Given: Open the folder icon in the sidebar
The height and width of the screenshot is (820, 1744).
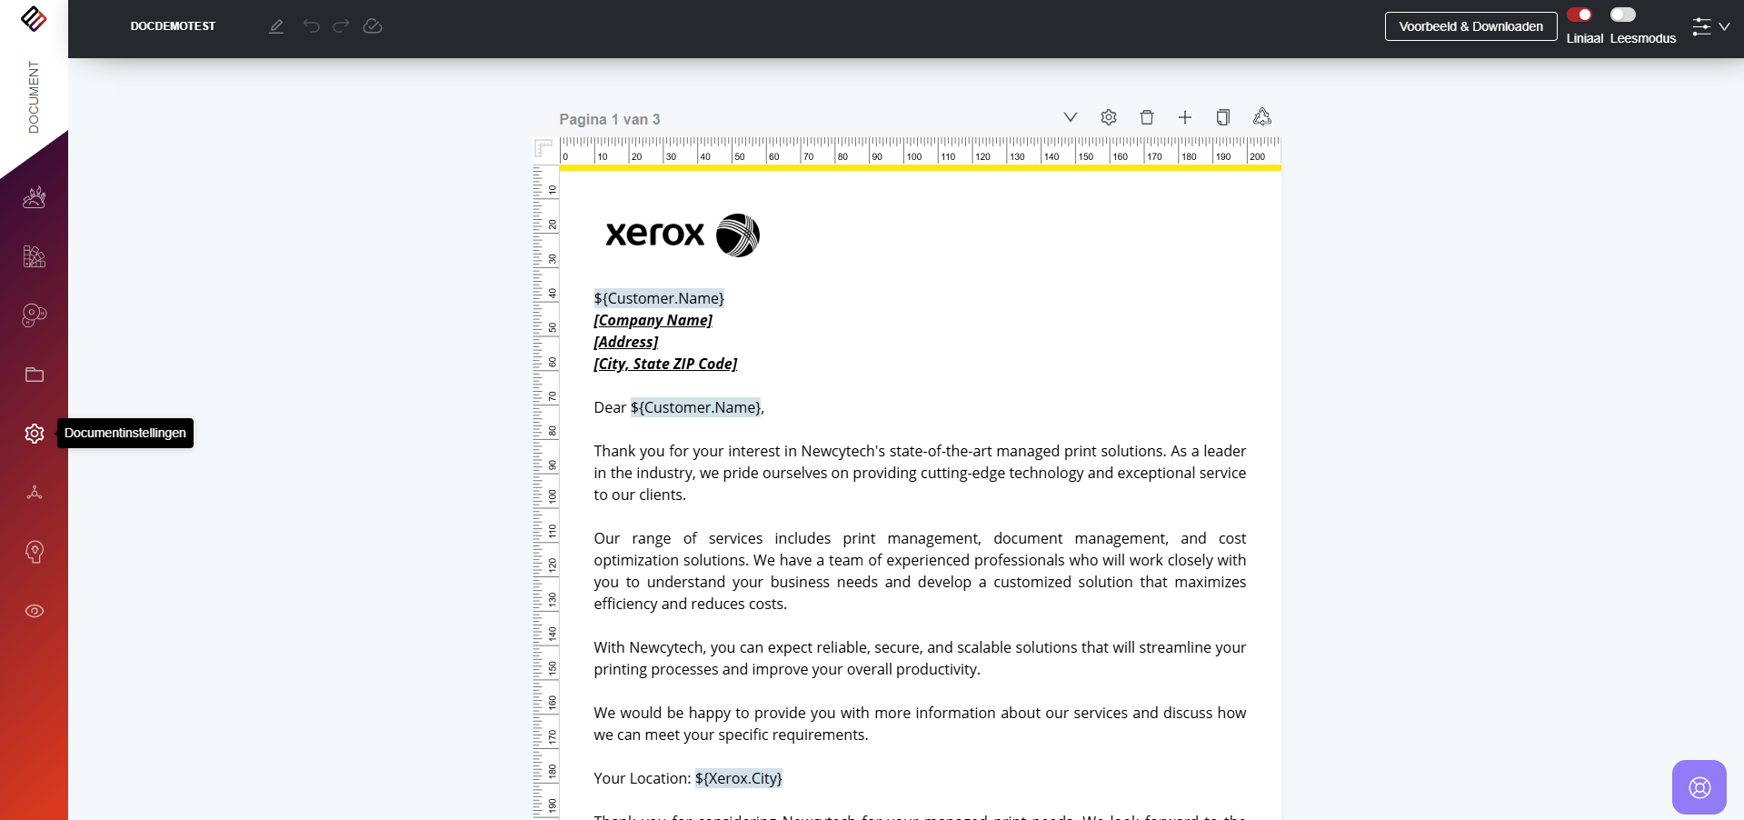Looking at the screenshot, I should 35,375.
